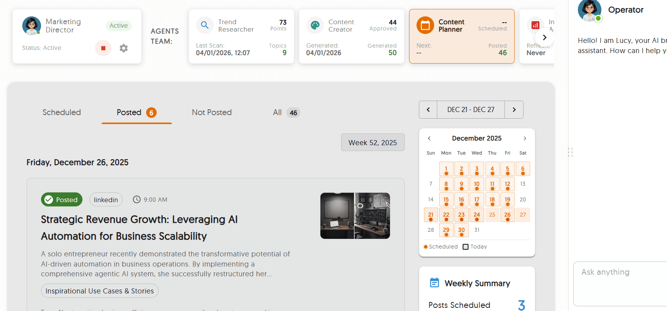Click the clock icon beside 9:00 AM
This screenshot has width=667, height=311.
[x=136, y=199]
